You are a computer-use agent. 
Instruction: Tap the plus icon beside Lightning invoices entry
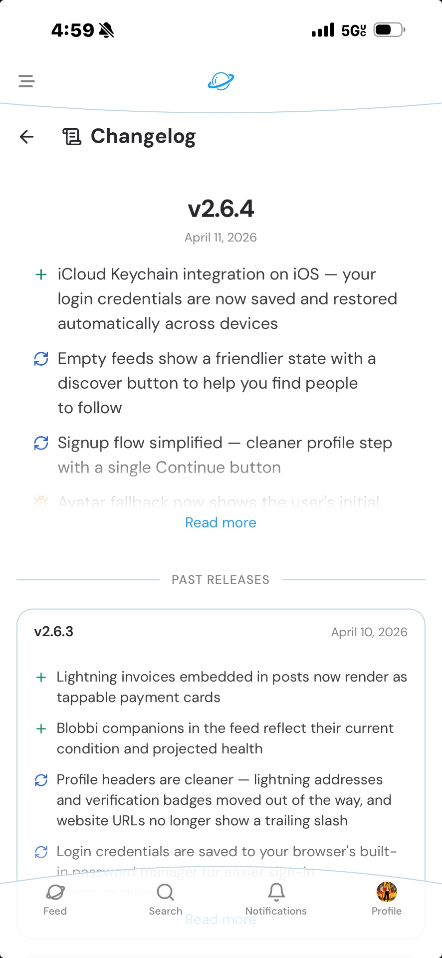tap(41, 677)
